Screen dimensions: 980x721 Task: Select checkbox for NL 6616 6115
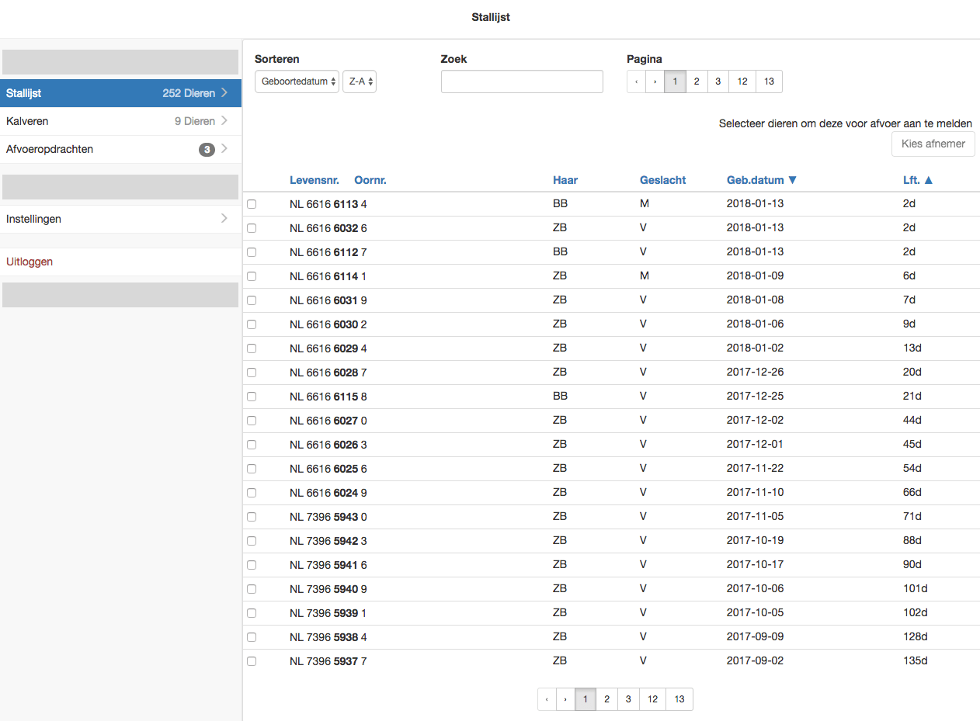[252, 397]
